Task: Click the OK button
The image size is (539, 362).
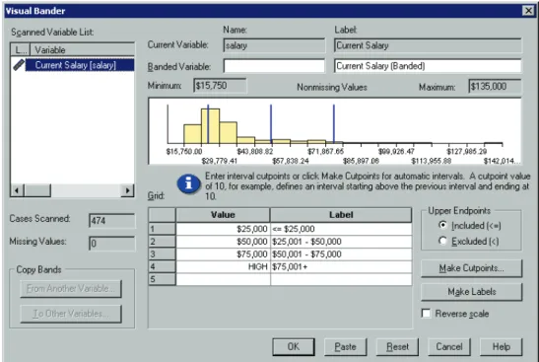Action: [294, 346]
